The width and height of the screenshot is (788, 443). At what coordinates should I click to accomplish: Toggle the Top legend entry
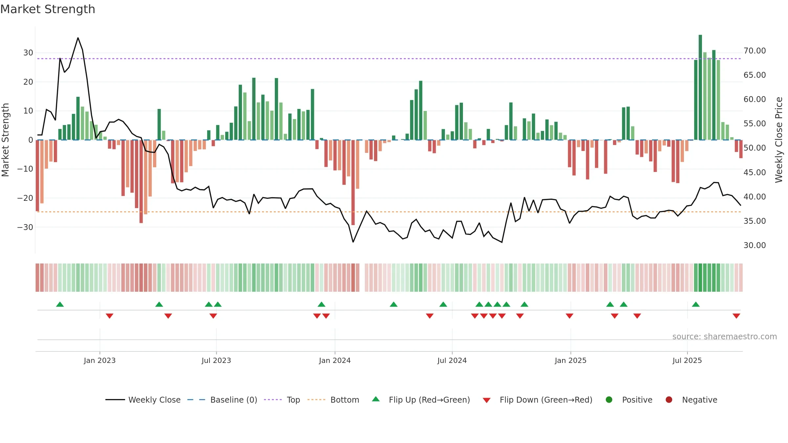282,400
